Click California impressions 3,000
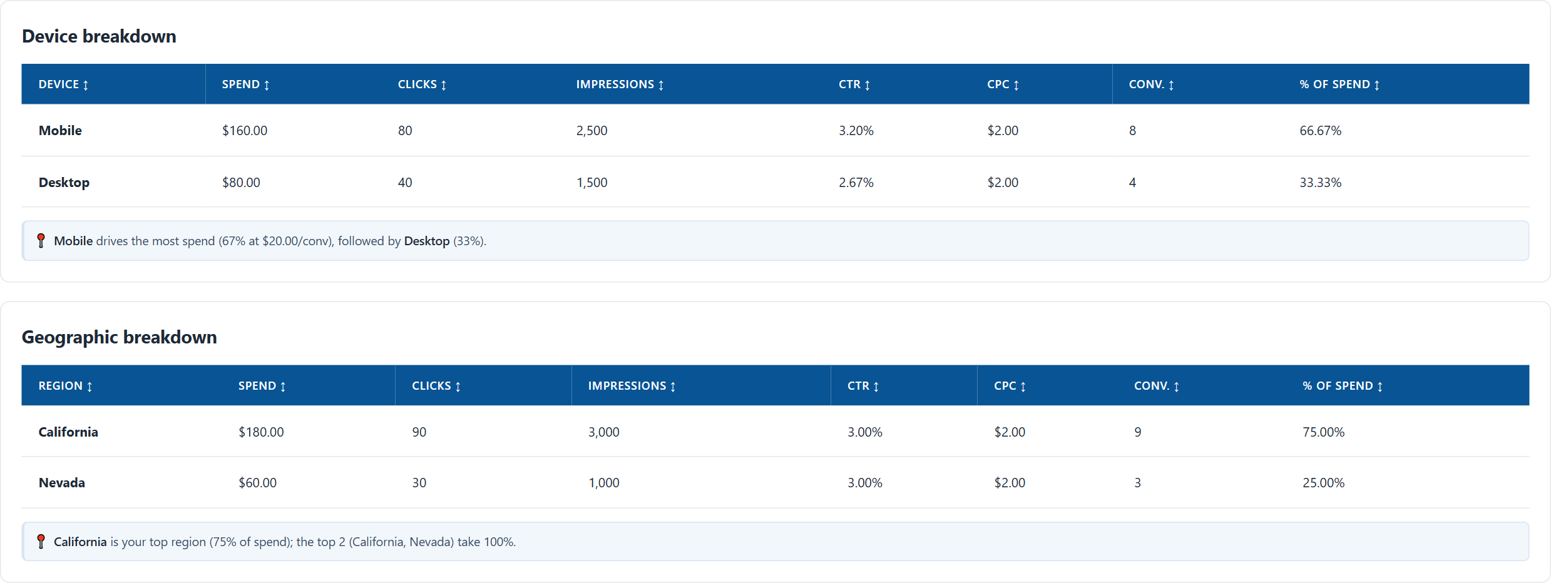1551x583 pixels. pos(604,432)
